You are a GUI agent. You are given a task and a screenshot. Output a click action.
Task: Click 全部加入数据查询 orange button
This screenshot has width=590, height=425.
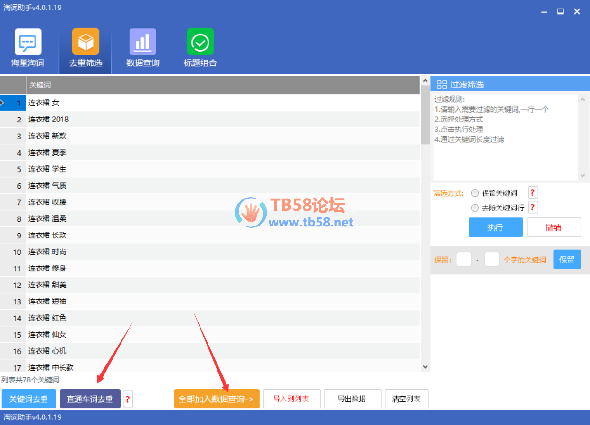tap(217, 399)
